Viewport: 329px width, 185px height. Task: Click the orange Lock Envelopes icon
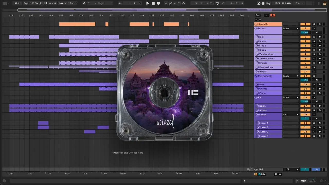[273, 15]
